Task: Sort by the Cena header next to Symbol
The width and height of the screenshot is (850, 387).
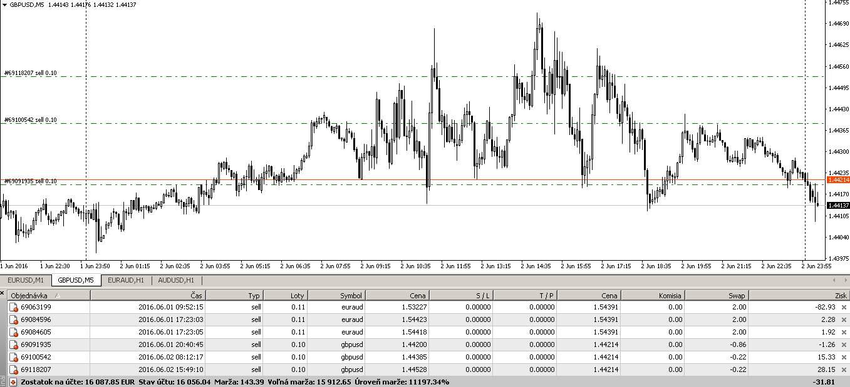Action: [x=398, y=295]
